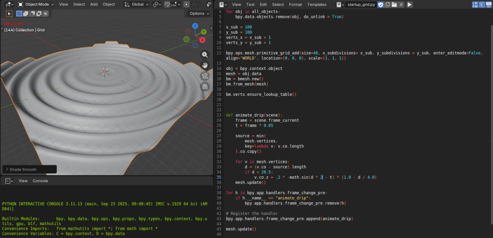Open the Templates menu in text editor

pyautogui.click(x=316, y=4)
